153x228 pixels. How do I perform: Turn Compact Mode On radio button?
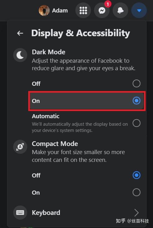tap(137, 192)
